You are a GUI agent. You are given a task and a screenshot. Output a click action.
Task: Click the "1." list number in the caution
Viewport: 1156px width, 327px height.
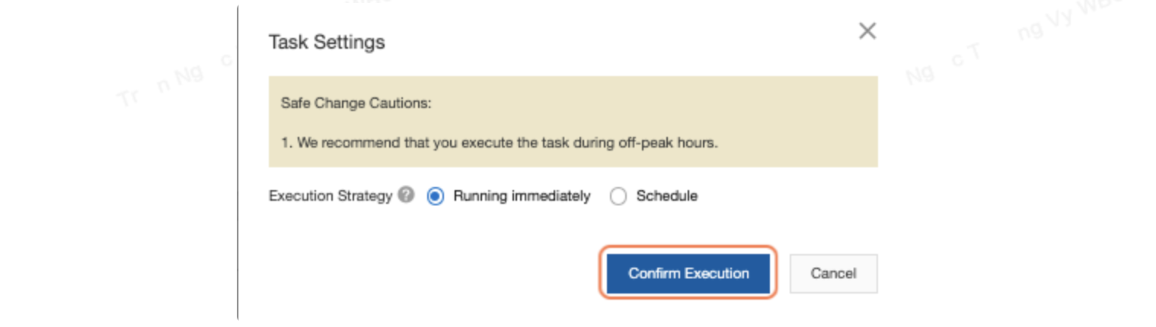286,142
